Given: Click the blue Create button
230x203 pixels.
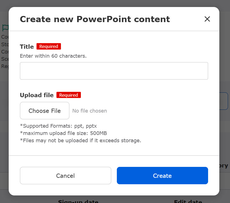Looking at the screenshot, I should pyautogui.click(x=162, y=176).
